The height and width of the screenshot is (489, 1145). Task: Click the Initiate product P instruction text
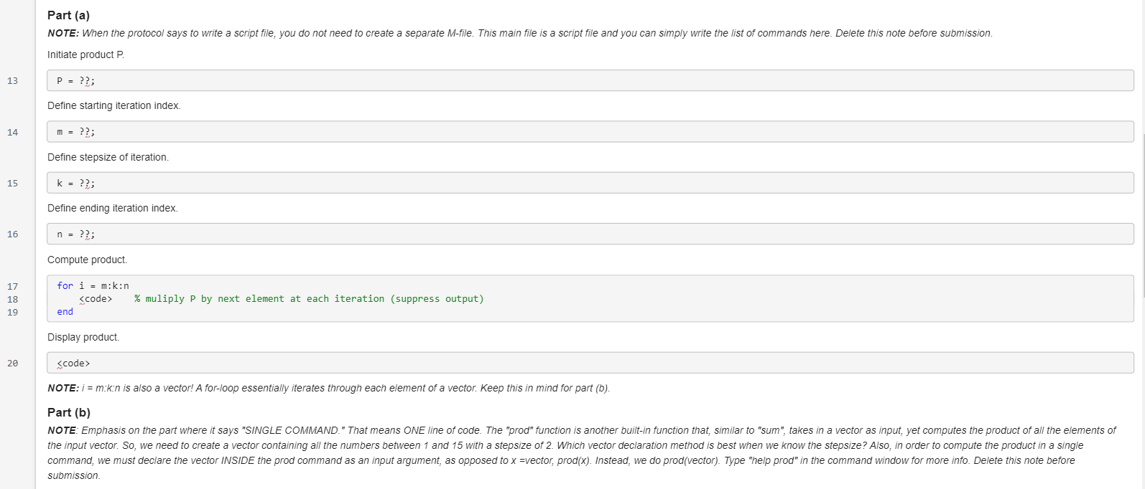pyautogui.click(x=86, y=54)
